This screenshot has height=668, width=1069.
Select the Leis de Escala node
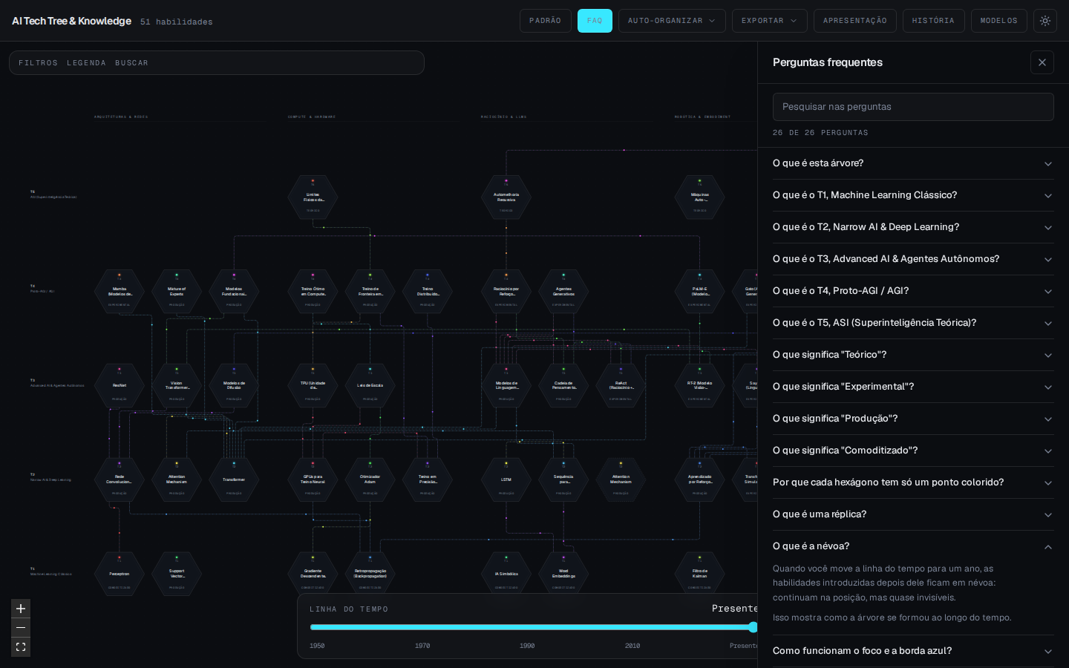point(370,386)
